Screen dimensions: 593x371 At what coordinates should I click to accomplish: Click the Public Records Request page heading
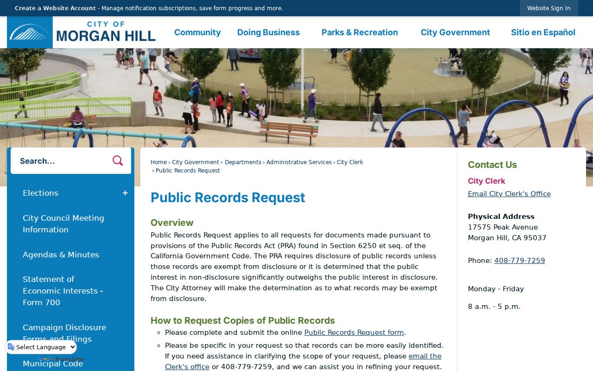pos(228,198)
